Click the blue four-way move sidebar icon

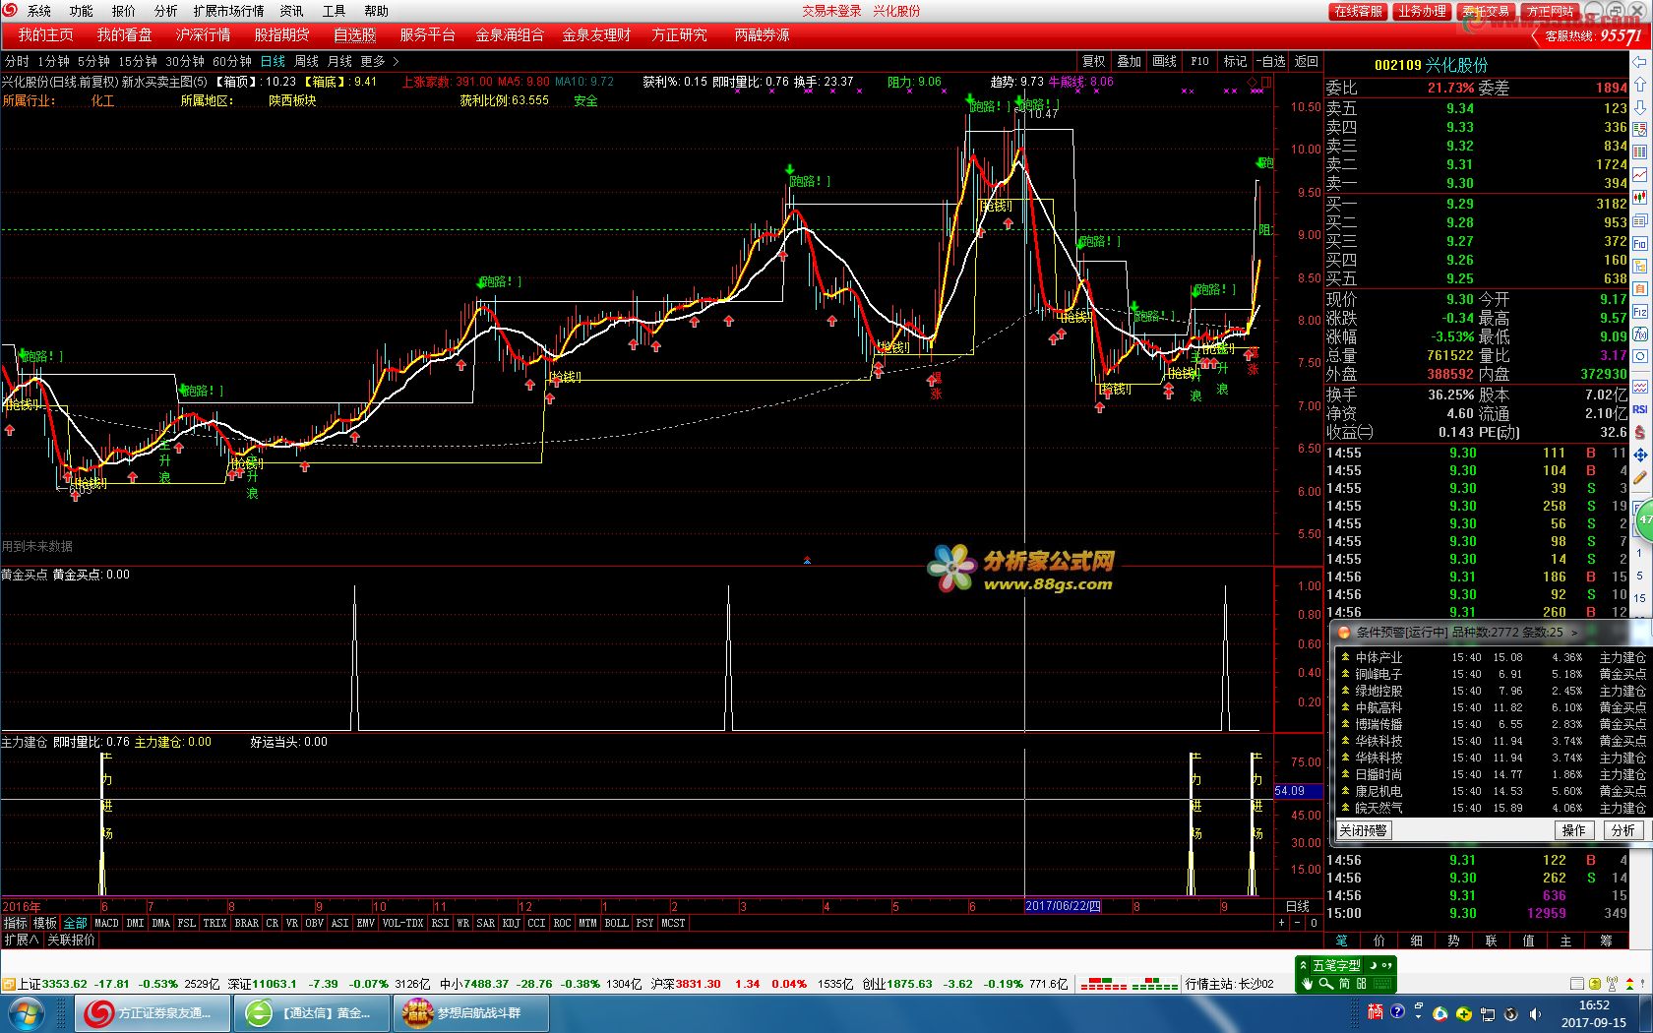click(1639, 456)
